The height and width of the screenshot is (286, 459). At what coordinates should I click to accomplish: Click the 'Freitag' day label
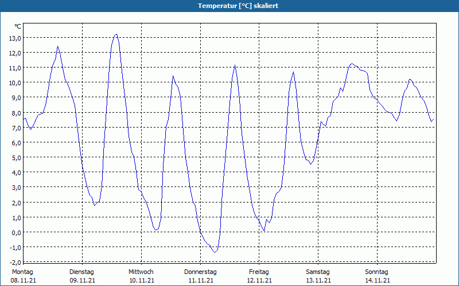coord(259,272)
